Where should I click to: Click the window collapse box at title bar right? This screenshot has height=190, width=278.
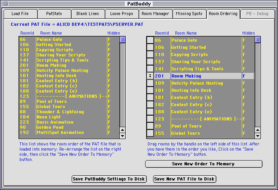272,4
